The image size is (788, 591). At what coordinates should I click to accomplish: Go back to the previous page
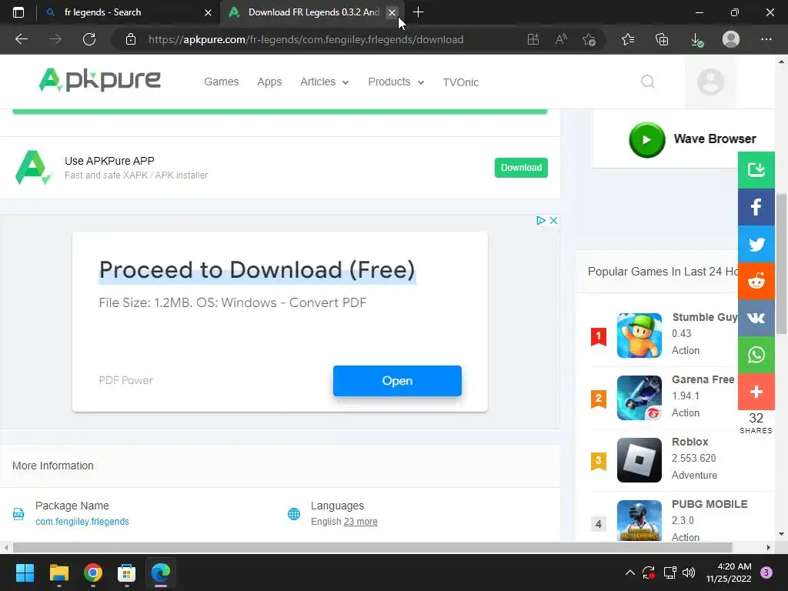(x=22, y=39)
